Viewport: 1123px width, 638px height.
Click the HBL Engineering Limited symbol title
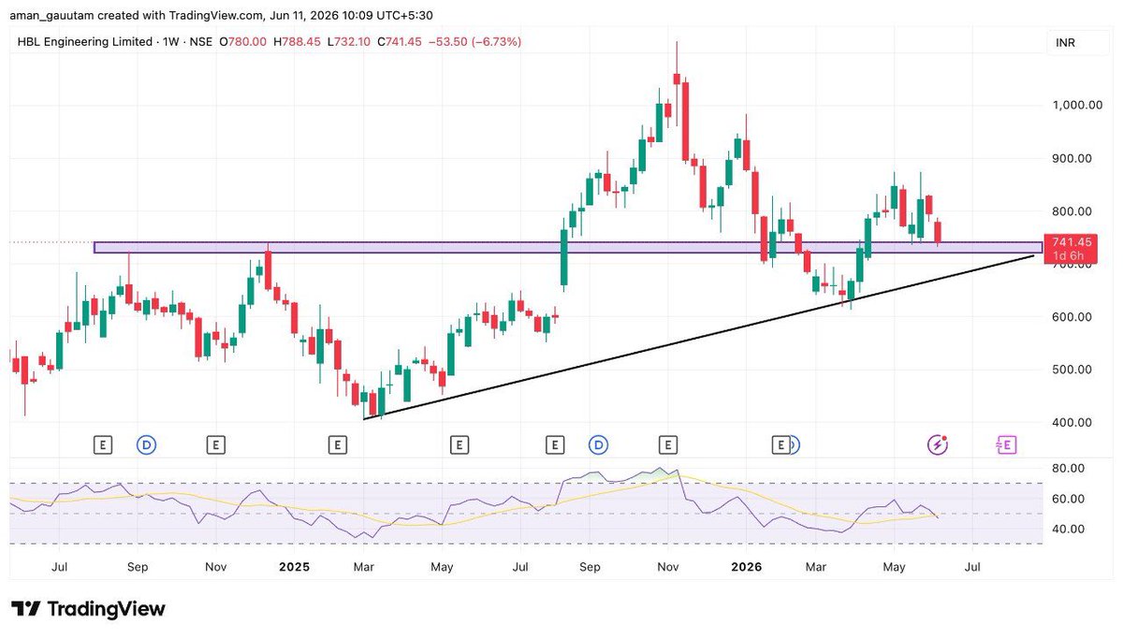84,42
